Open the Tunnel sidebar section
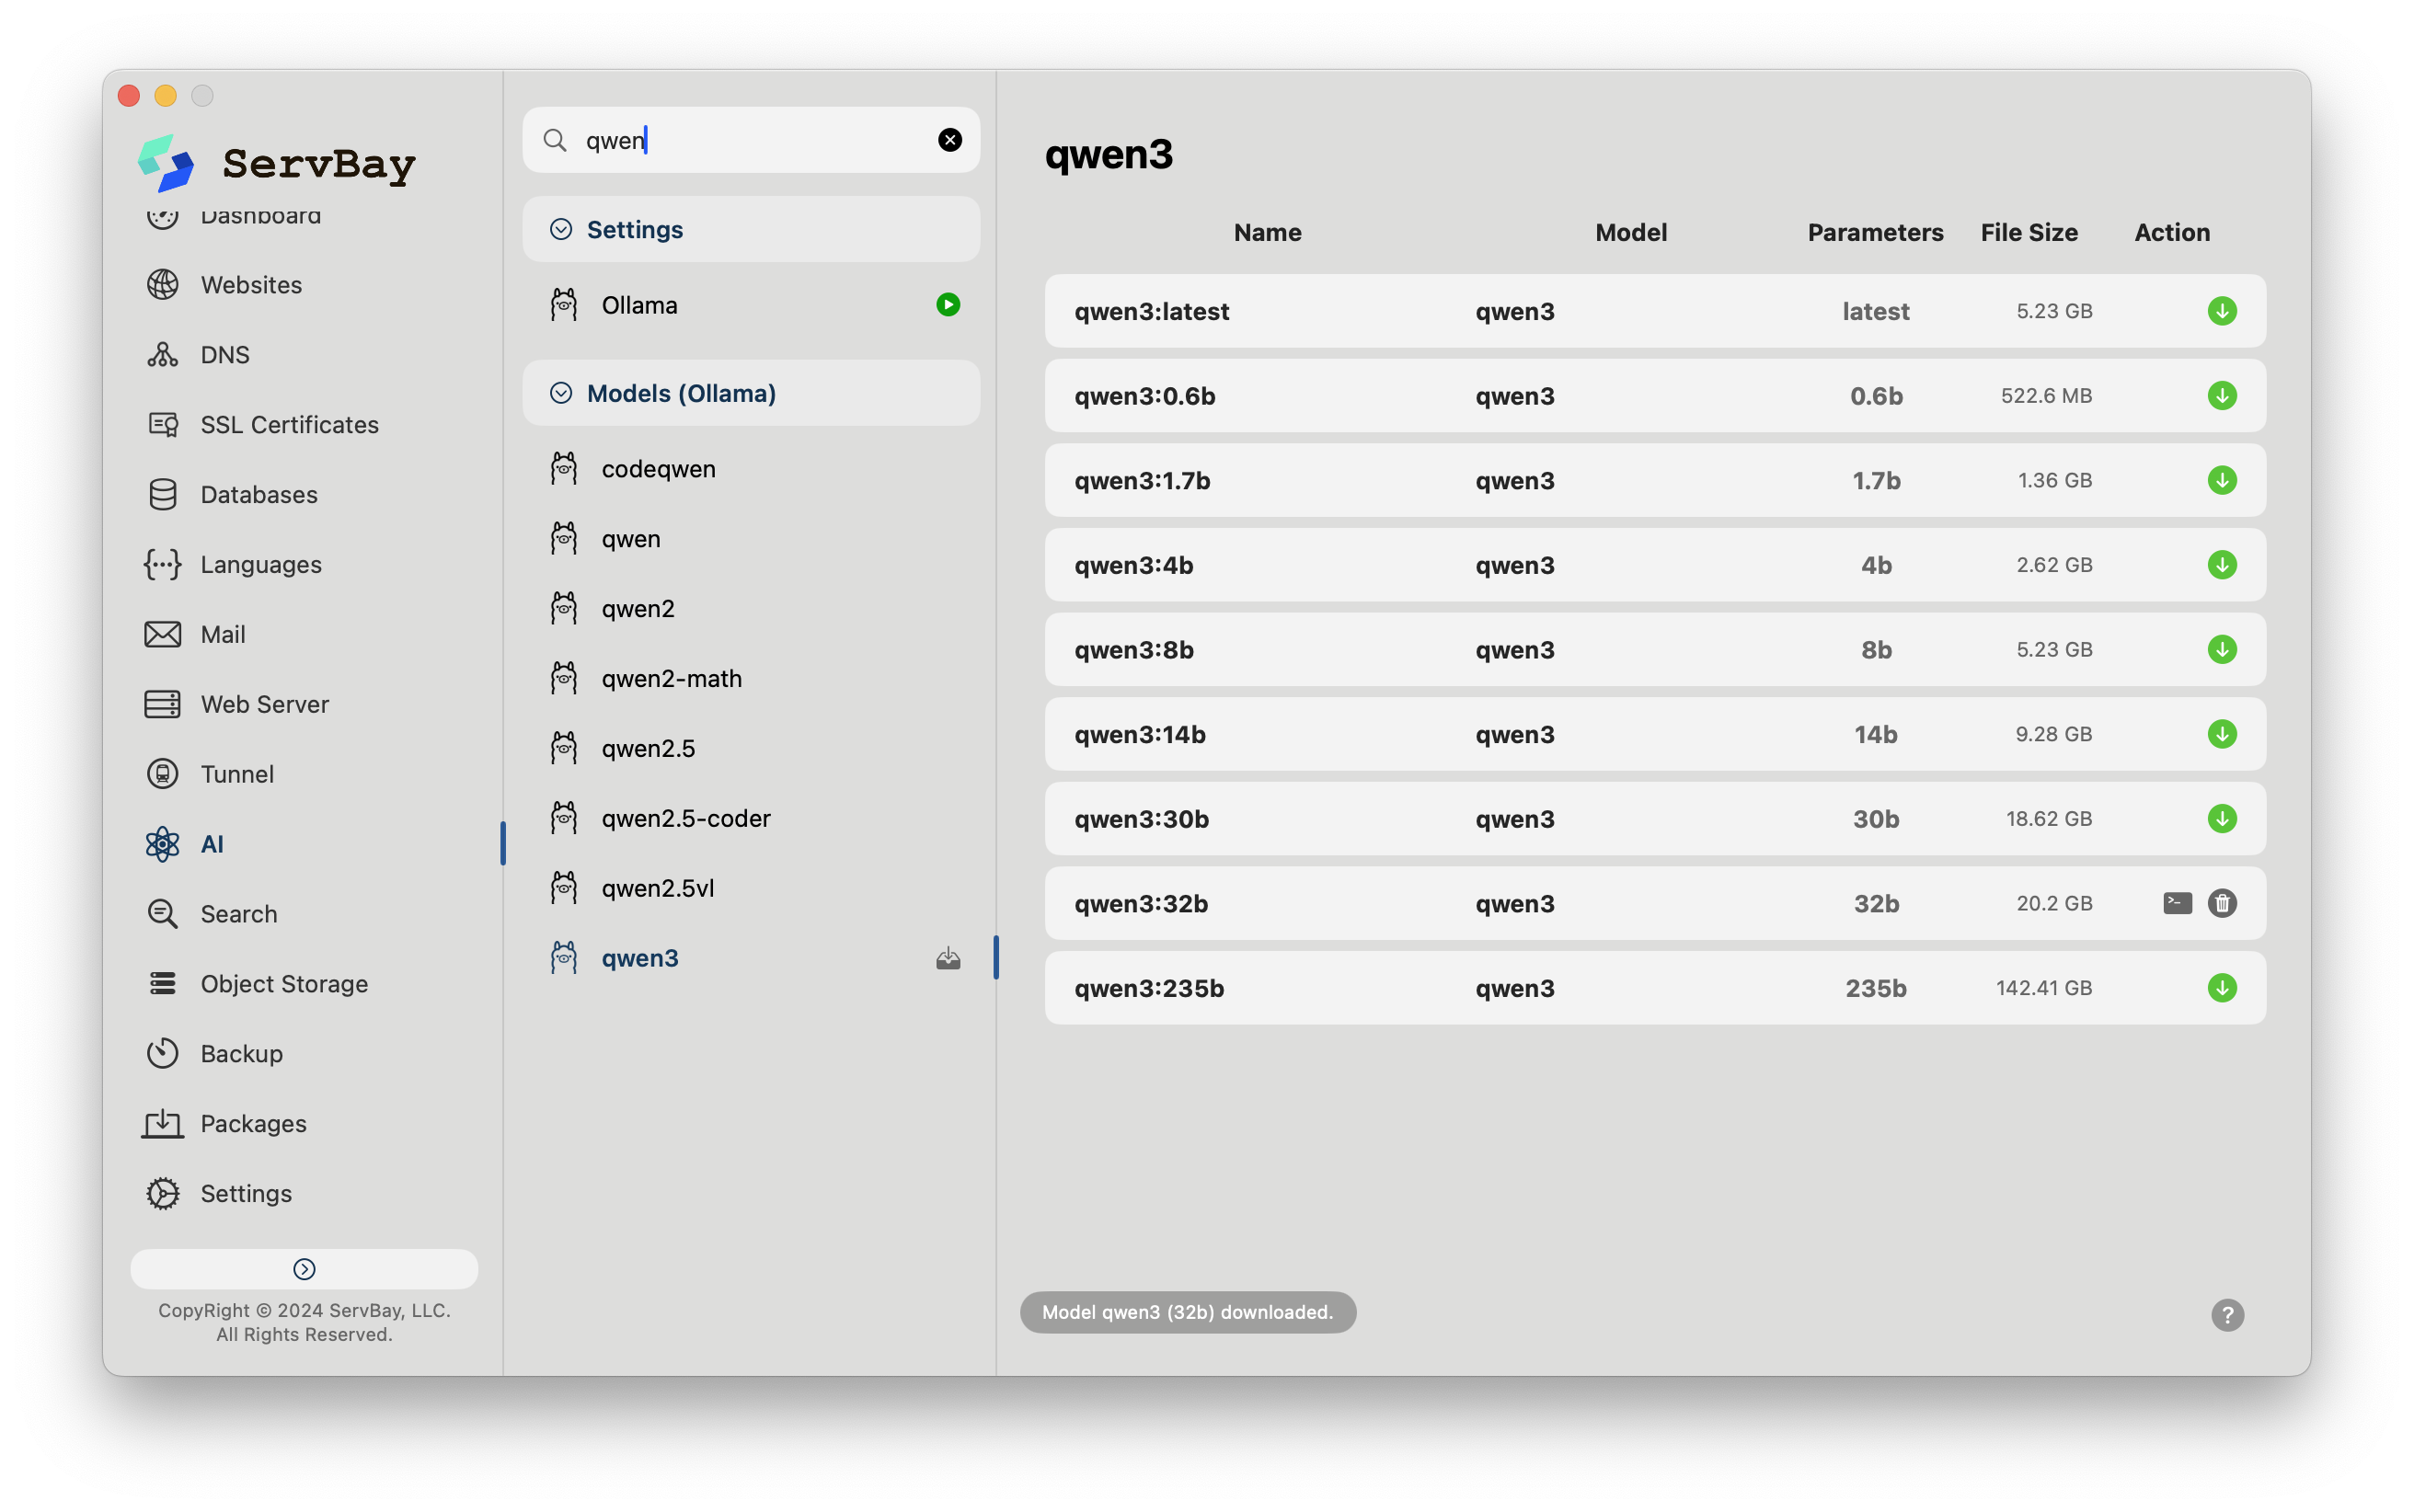The height and width of the screenshot is (1512, 2414). (236, 774)
